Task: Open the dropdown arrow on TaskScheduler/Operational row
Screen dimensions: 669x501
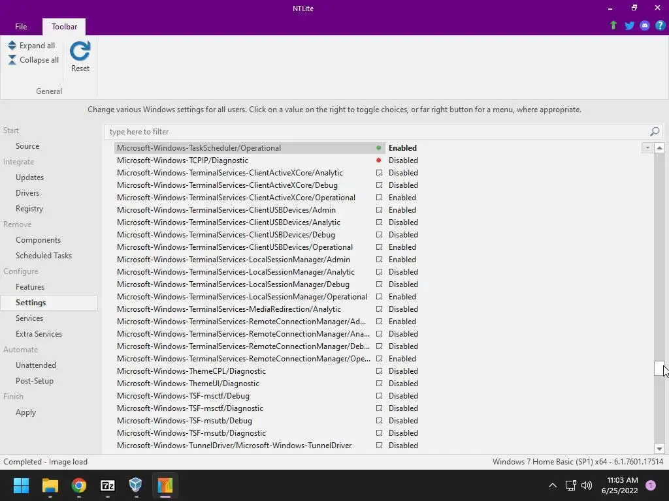Action: (647, 148)
